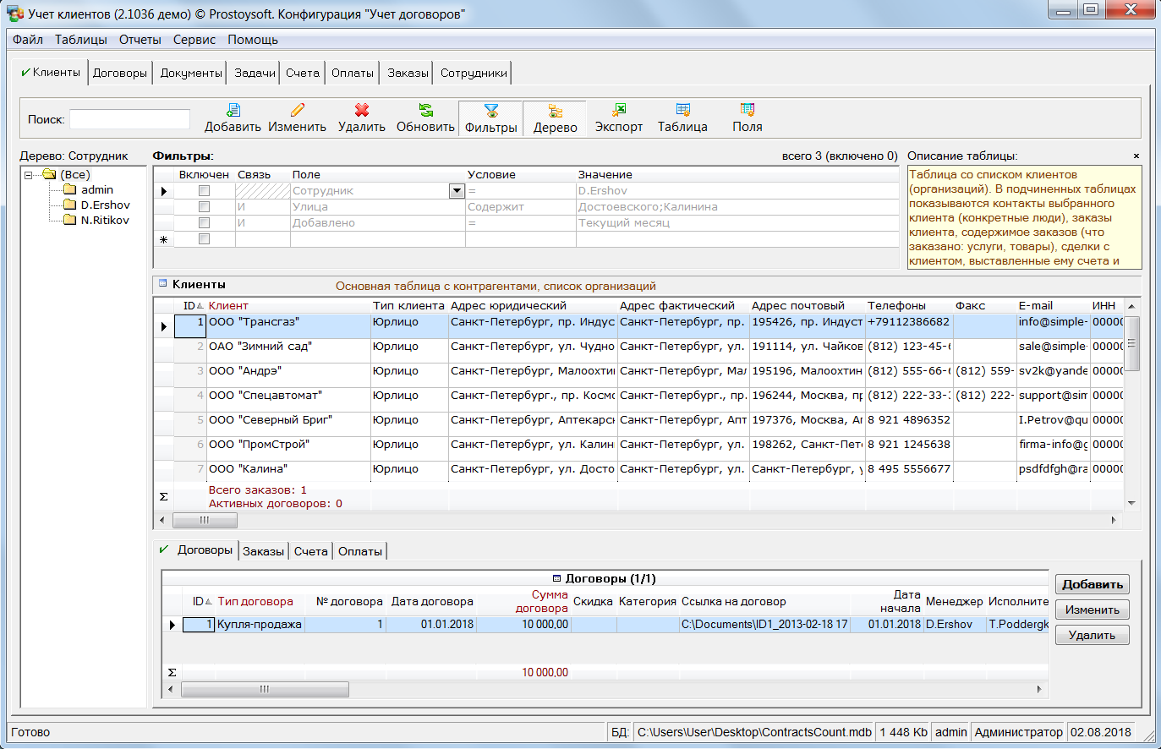Click the Изменить (Edit) pencil icon

coord(297,111)
